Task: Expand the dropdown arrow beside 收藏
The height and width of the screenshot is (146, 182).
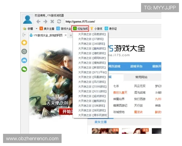Action: tap(37, 29)
